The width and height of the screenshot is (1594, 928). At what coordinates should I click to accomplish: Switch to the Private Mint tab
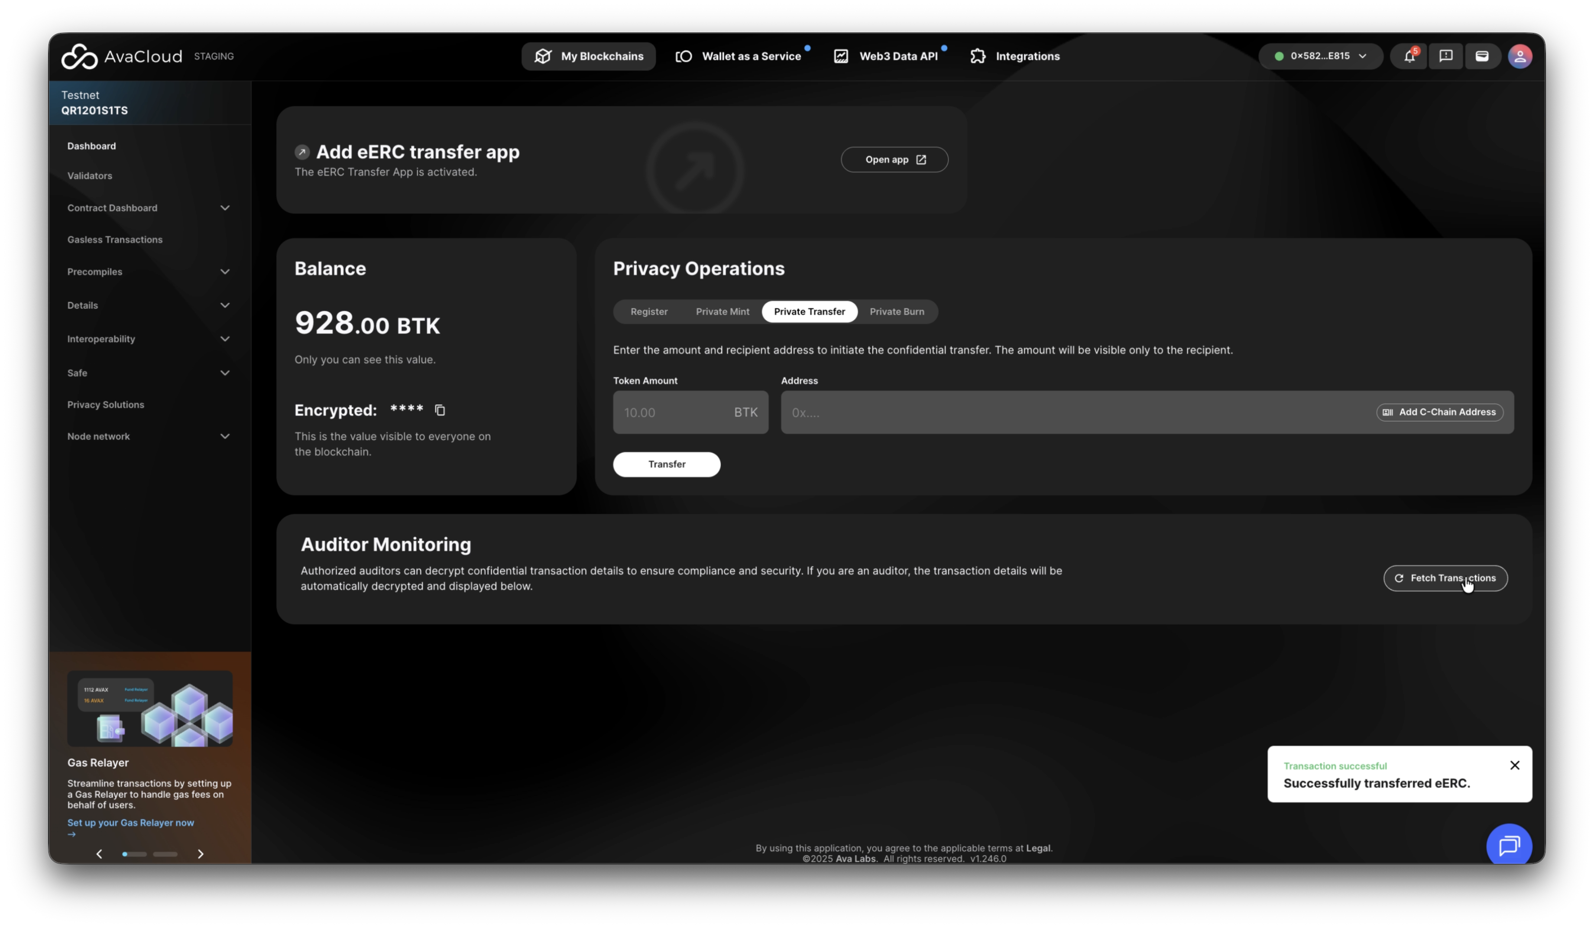click(722, 312)
